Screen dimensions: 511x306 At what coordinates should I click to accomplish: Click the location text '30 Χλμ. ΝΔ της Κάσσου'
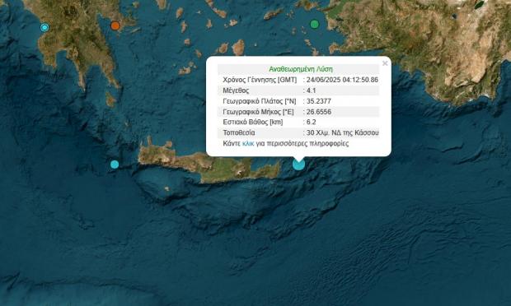pyautogui.click(x=343, y=132)
